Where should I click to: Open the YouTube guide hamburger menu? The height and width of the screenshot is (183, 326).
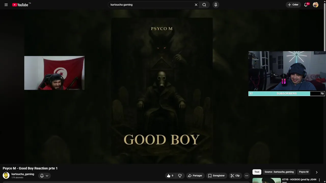6,5
